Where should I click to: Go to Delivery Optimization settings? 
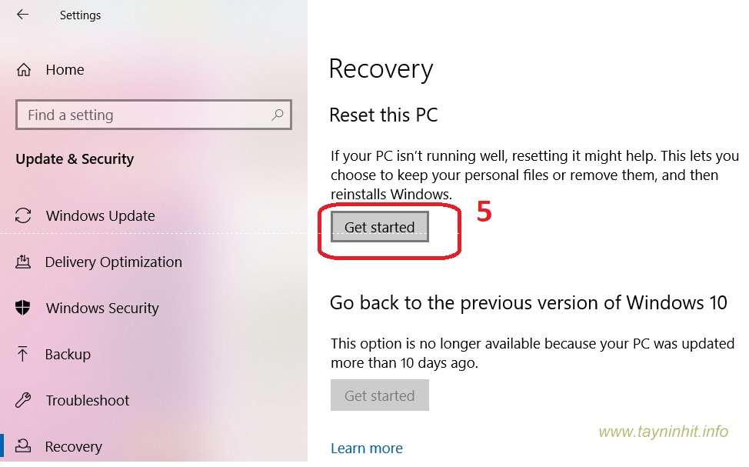point(113,262)
